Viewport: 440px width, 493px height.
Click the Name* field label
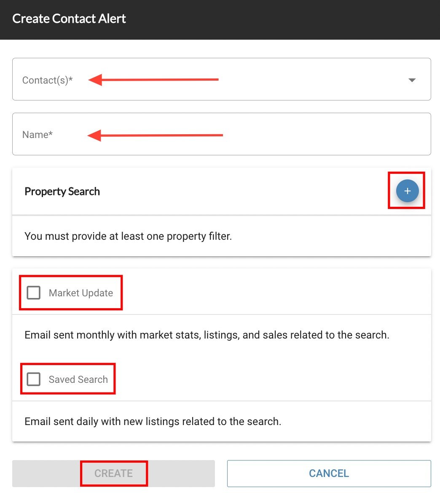pyautogui.click(x=38, y=135)
